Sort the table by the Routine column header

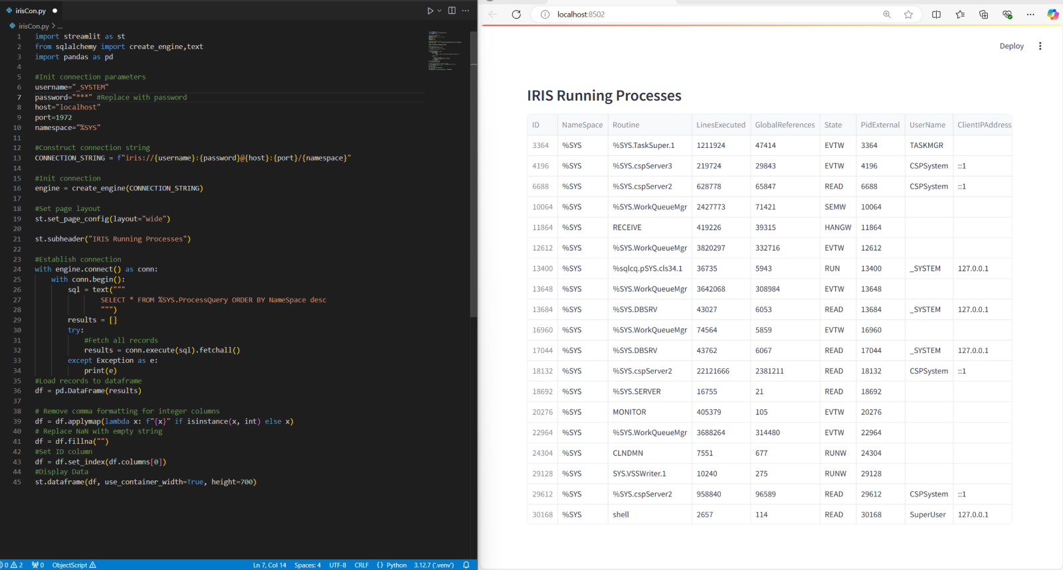[x=650, y=125]
